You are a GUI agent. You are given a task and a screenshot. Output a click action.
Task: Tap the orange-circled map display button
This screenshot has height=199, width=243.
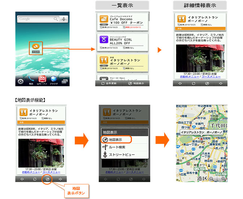click(x=47, y=179)
